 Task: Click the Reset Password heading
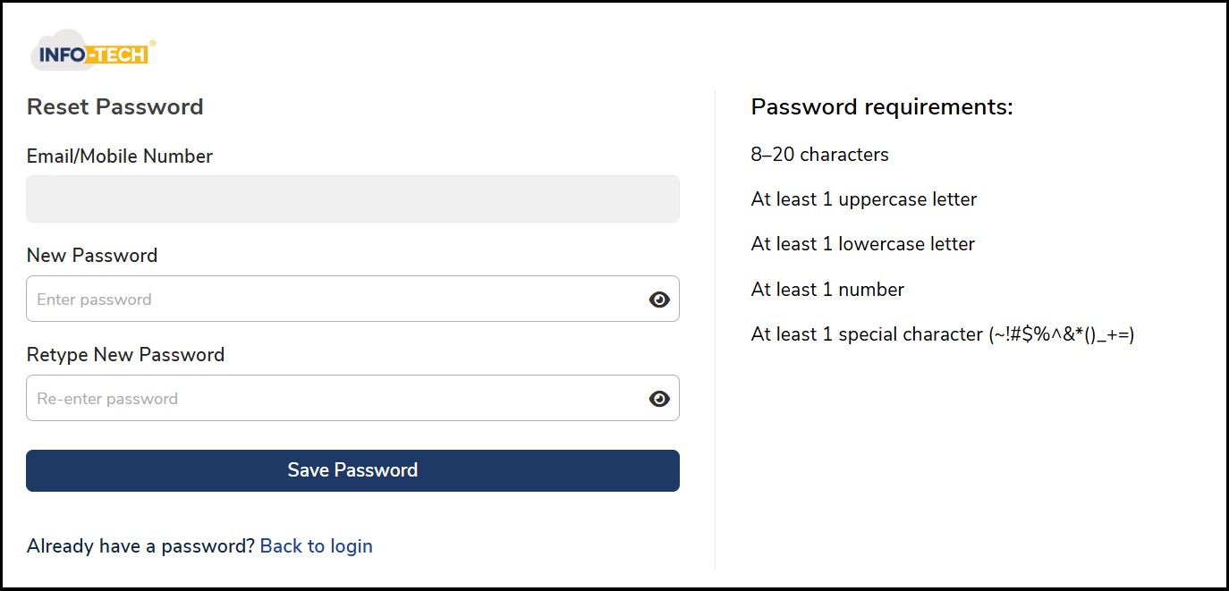[x=114, y=106]
